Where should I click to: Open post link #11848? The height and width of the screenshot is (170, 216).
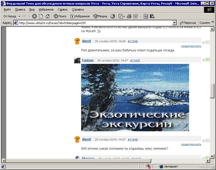(x=133, y=140)
